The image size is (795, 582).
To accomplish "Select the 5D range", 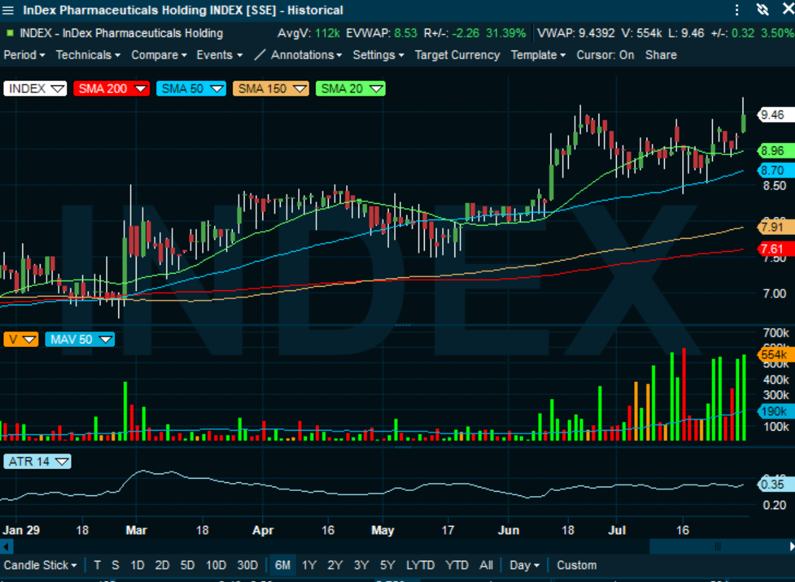I will 187,565.
